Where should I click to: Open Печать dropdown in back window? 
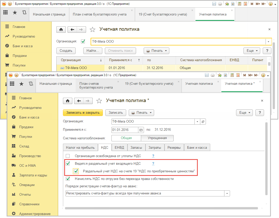click(156, 51)
